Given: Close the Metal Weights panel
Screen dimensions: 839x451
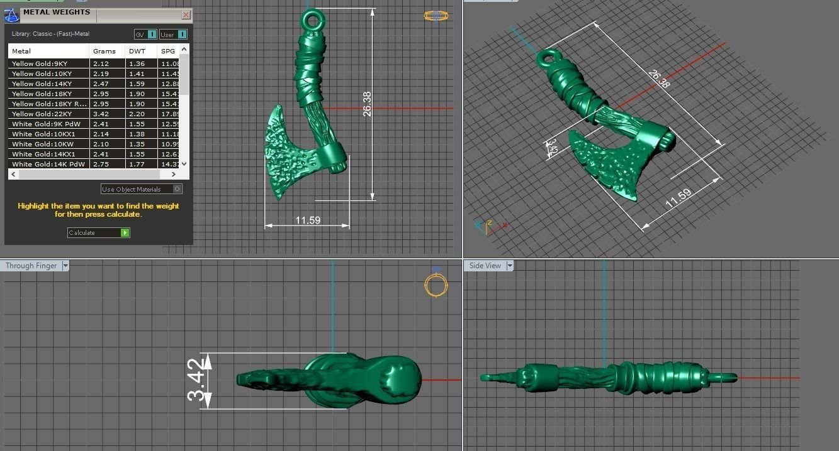Looking at the screenshot, I should [x=186, y=14].
